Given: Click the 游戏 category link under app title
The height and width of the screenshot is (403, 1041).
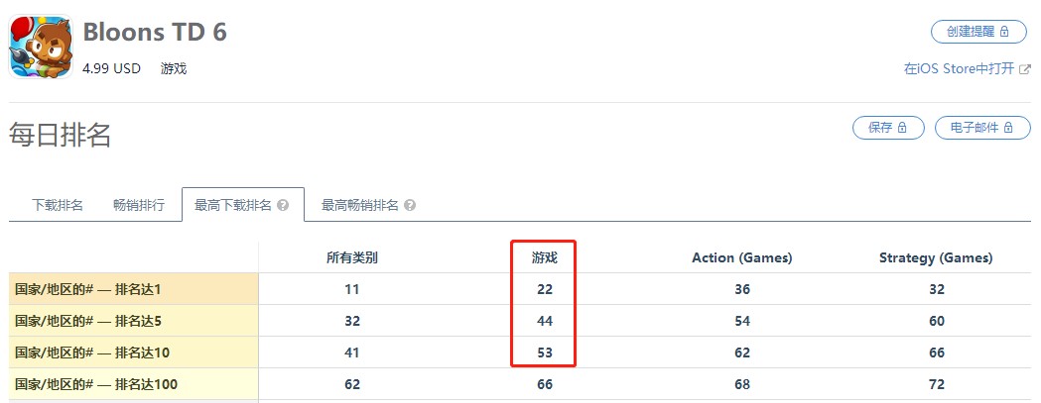Looking at the screenshot, I should click(174, 68).
